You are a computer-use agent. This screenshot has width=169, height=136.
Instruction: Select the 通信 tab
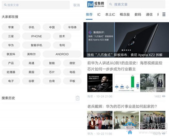click(149, 14)
